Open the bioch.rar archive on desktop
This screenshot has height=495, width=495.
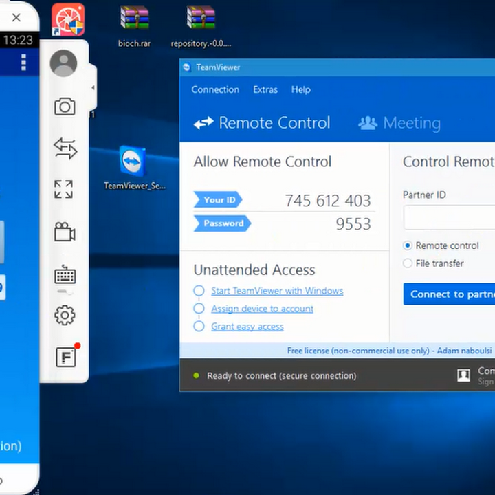[x=135, y=27]
